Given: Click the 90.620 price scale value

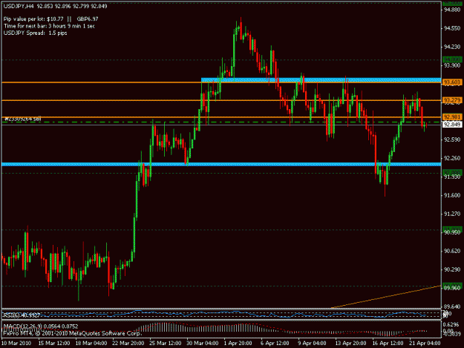Looking at the screenshot, I should [452, 251].
